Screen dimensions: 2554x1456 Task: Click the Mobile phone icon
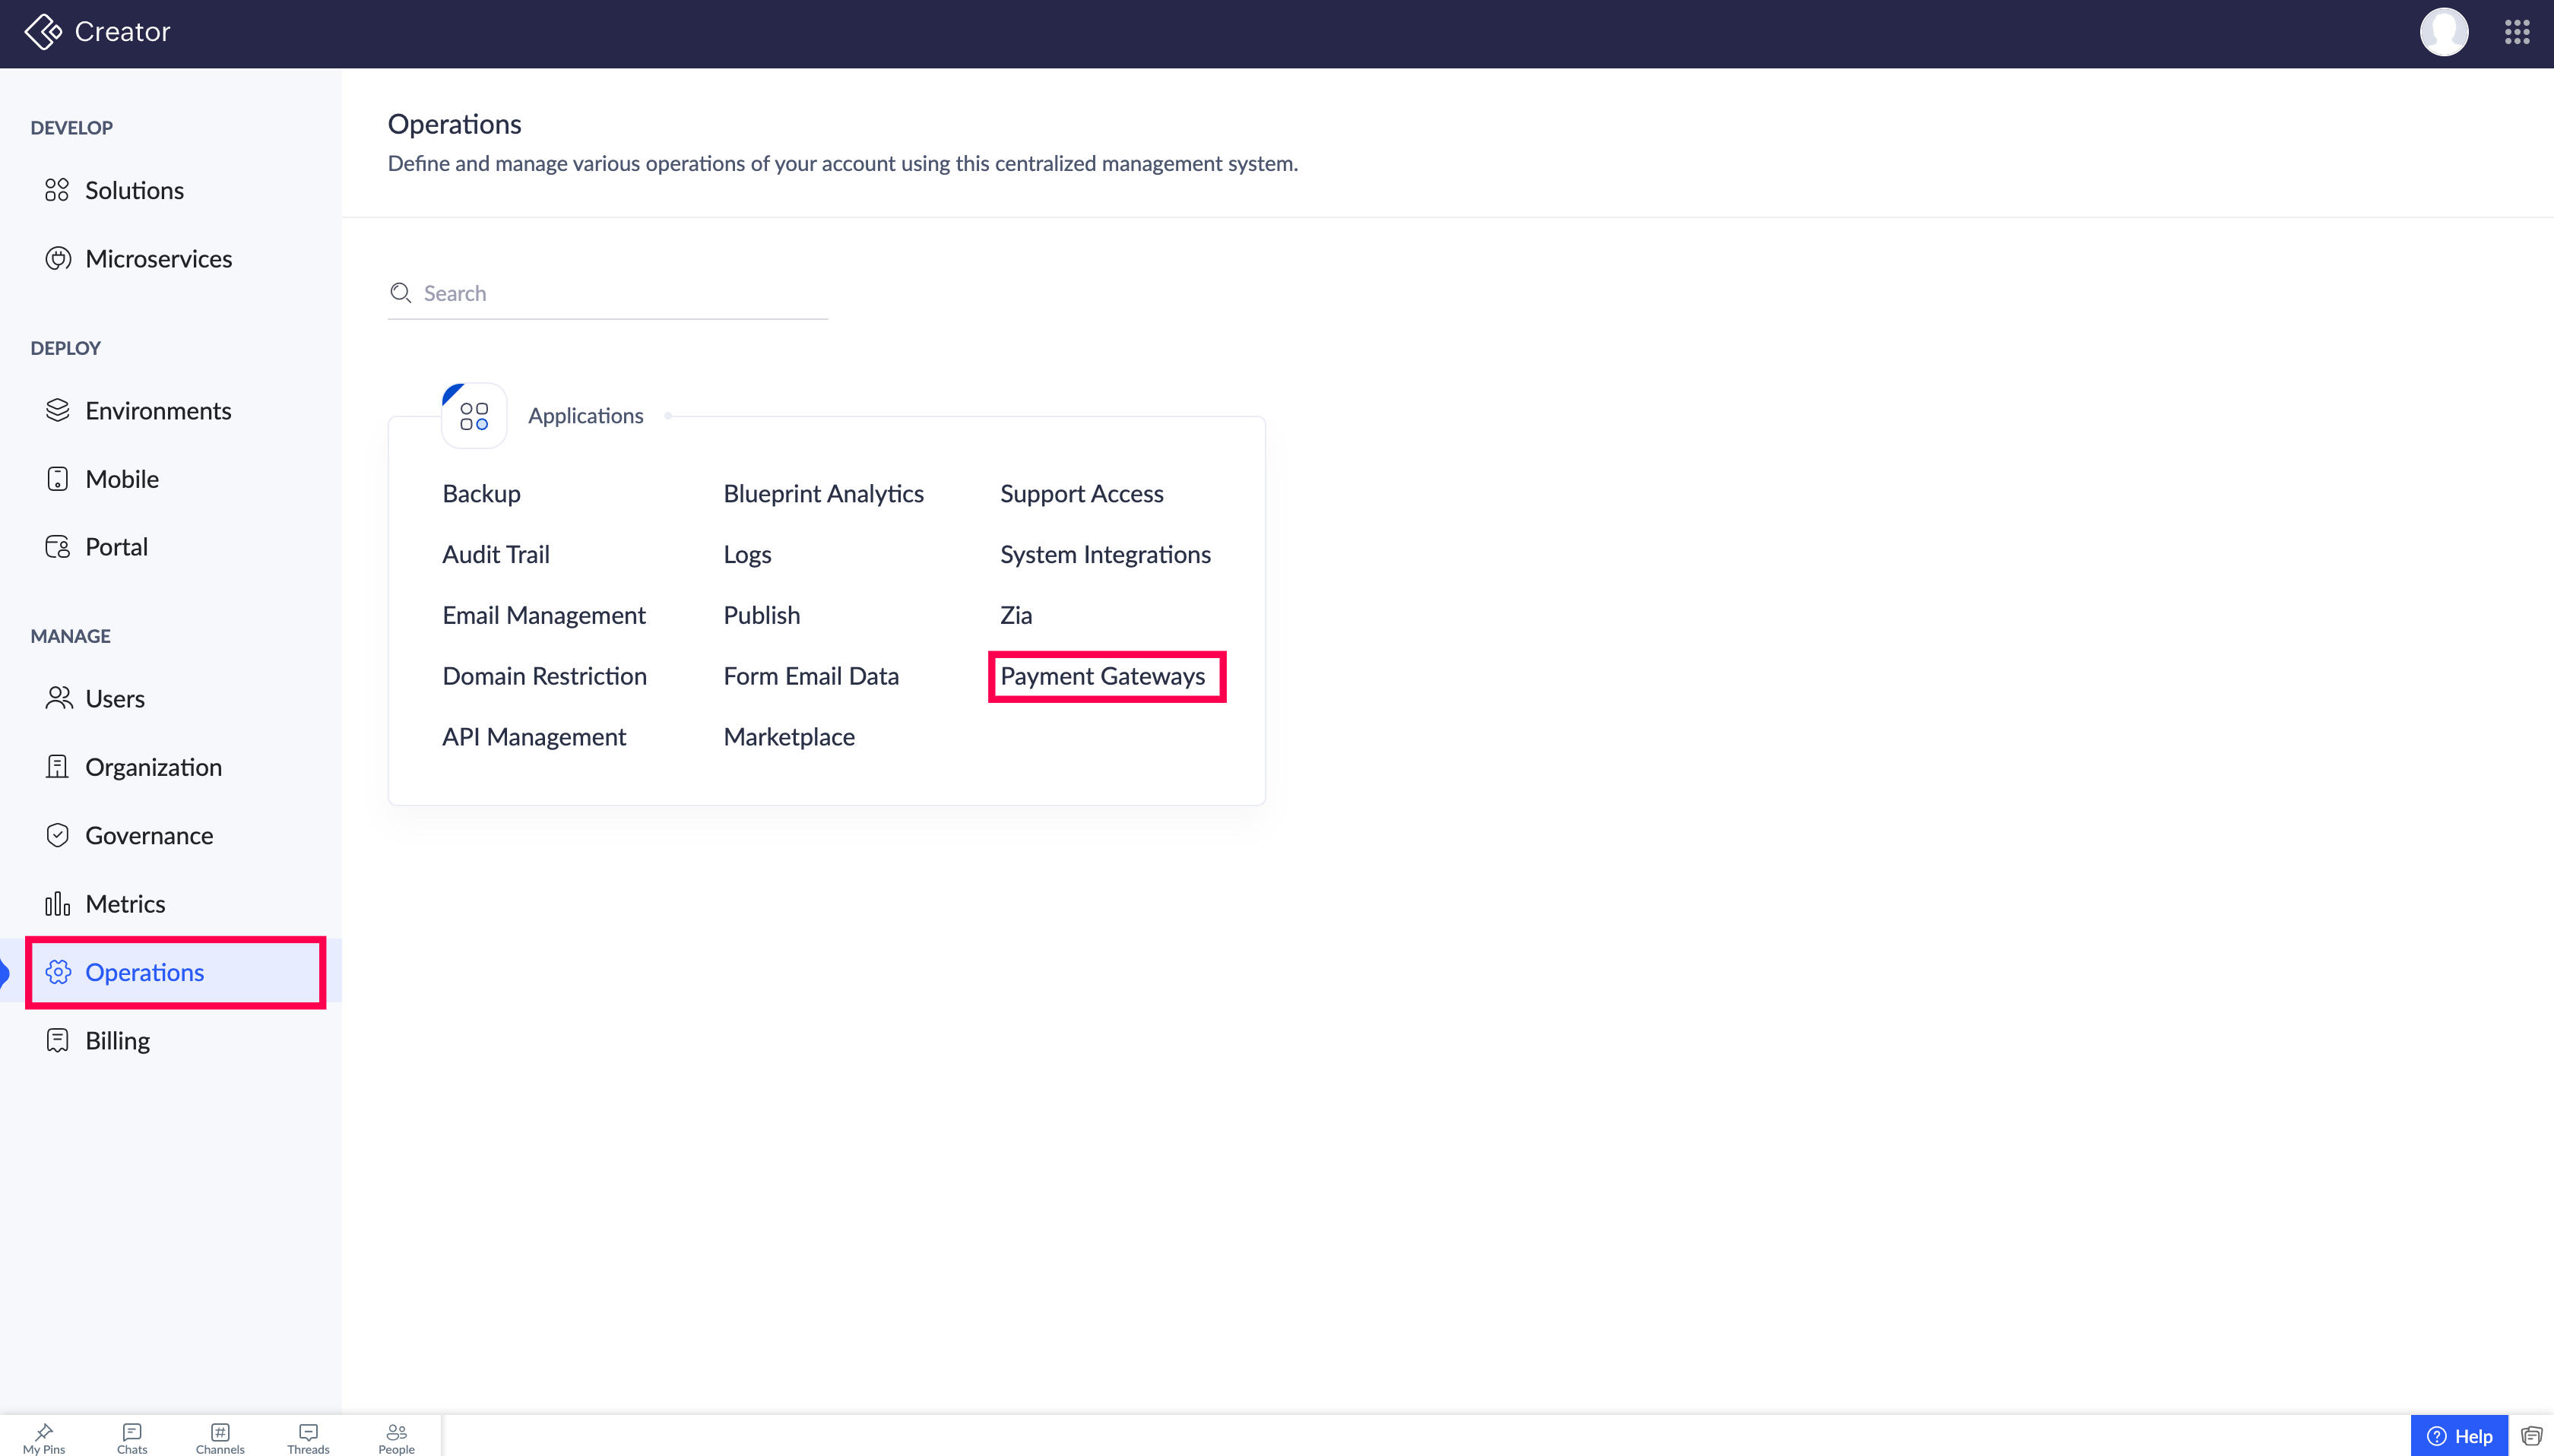(58, 479)
